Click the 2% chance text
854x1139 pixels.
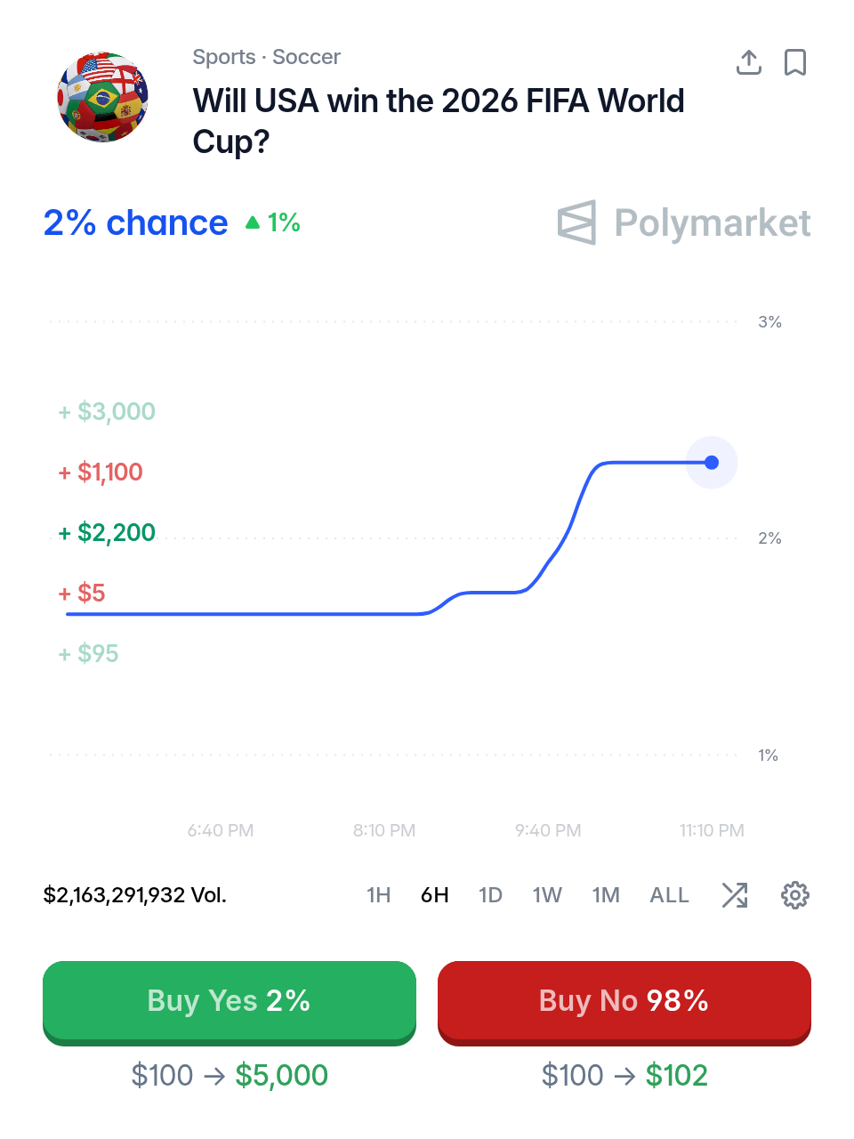135,222
